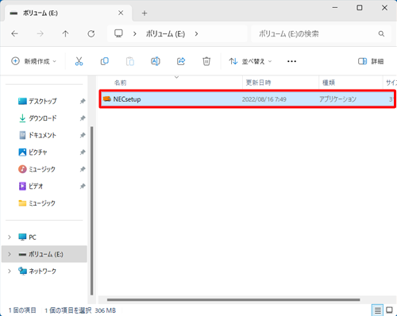Click the PC monitor icon in address bar
The image size is (397, 316).
click(x=118, y=33)
